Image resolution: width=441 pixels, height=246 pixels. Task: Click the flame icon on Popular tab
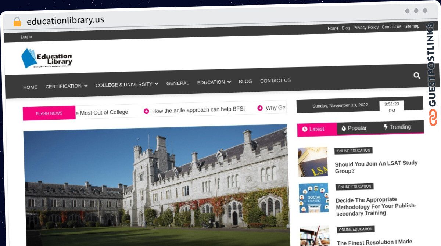[x=344, y=128]
